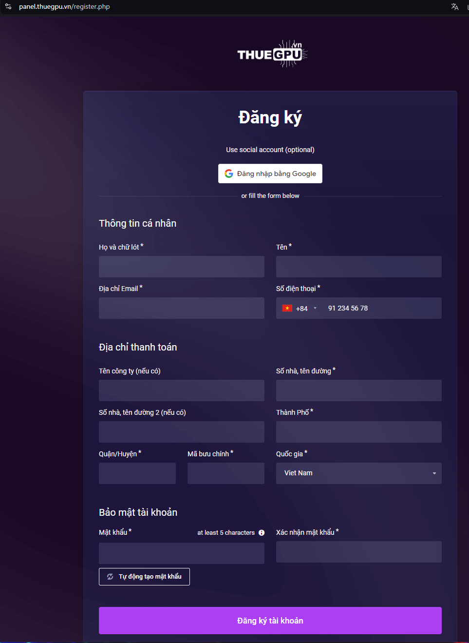Click the password requirements info icon

[262, 533]
